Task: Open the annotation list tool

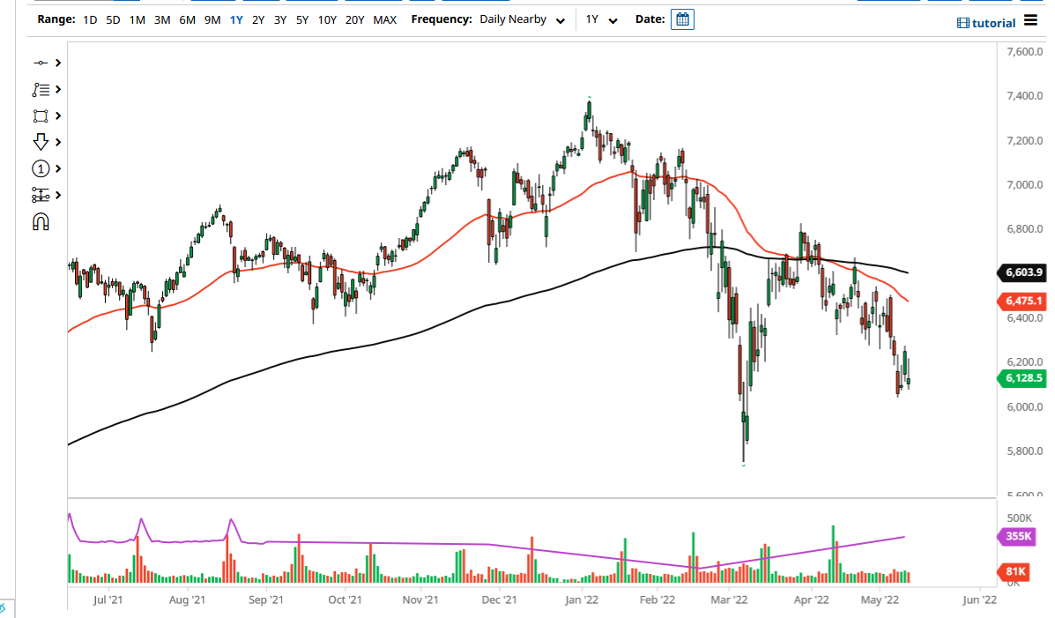Action: pos(41,89)
